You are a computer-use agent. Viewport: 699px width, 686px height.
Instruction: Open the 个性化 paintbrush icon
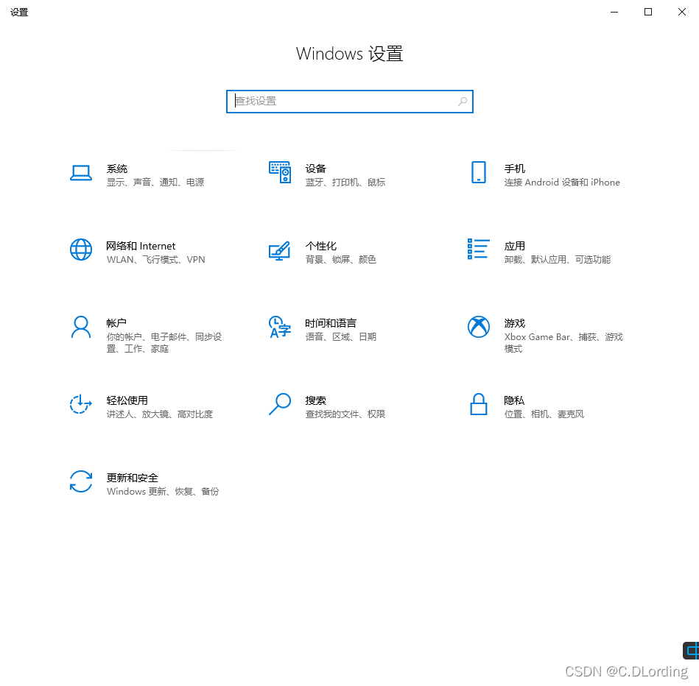280,250
